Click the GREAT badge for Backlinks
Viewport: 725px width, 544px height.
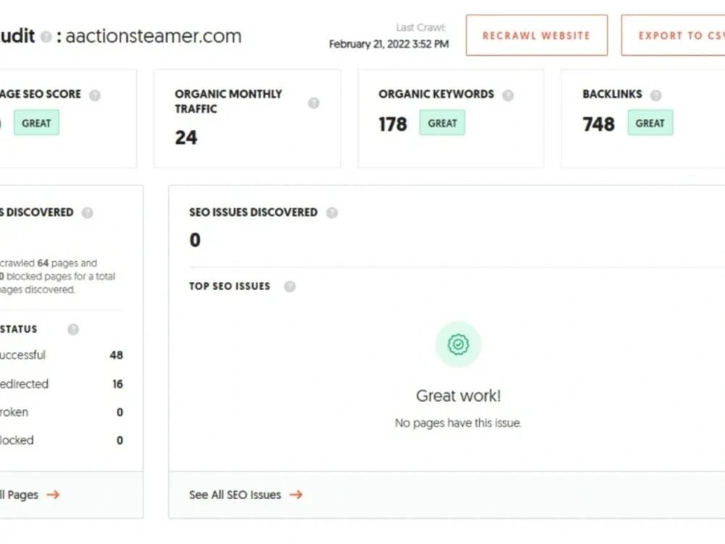pos(650,123)
